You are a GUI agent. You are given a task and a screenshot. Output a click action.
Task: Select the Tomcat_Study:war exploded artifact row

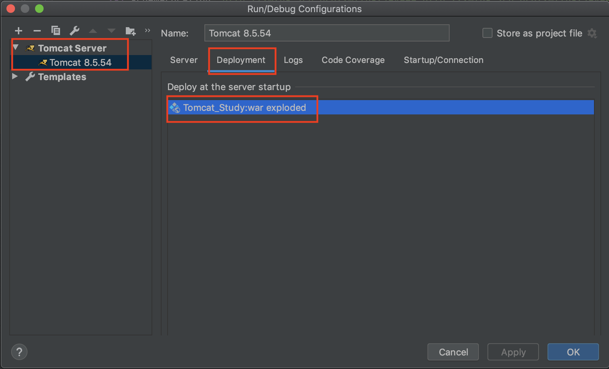coord(381,107)
